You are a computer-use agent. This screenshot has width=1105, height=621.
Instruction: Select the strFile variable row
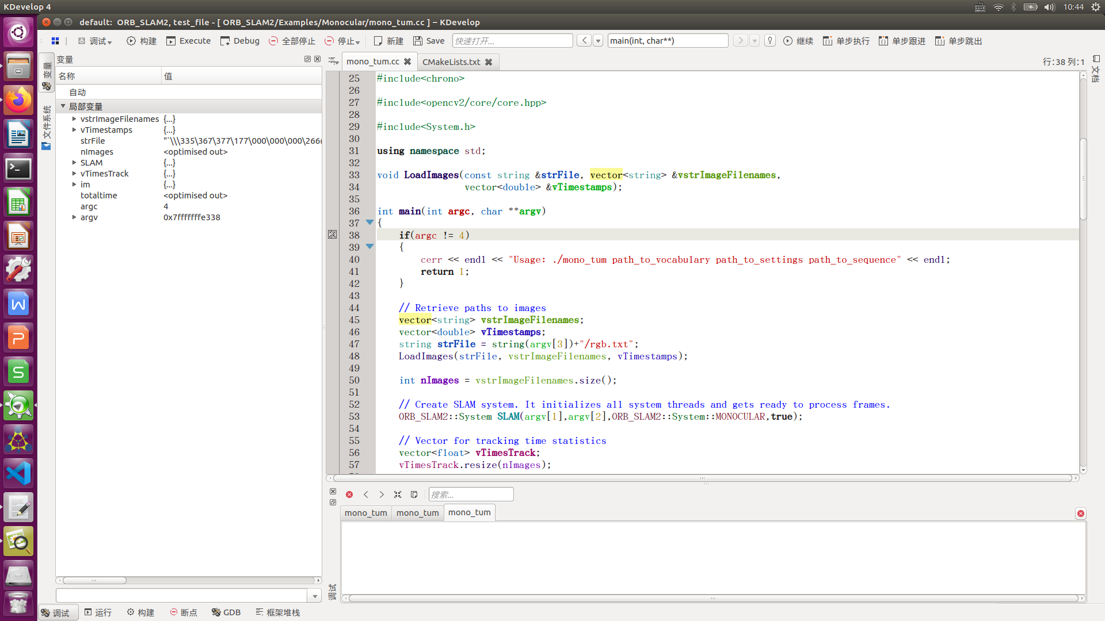(189, 141)
